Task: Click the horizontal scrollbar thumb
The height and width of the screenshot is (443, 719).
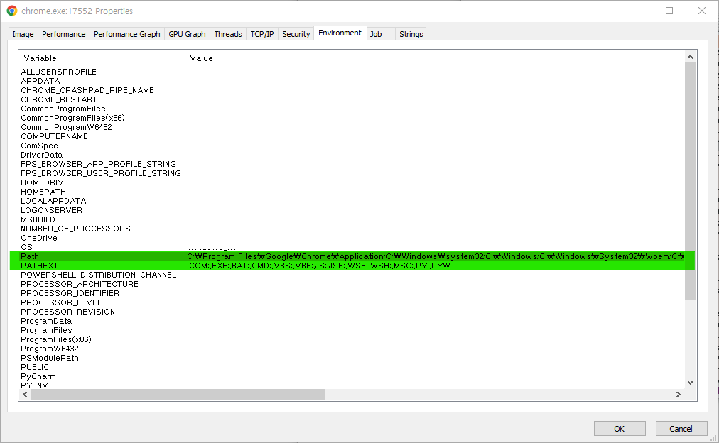Action: pyautogui.click(x=178, y=395)
